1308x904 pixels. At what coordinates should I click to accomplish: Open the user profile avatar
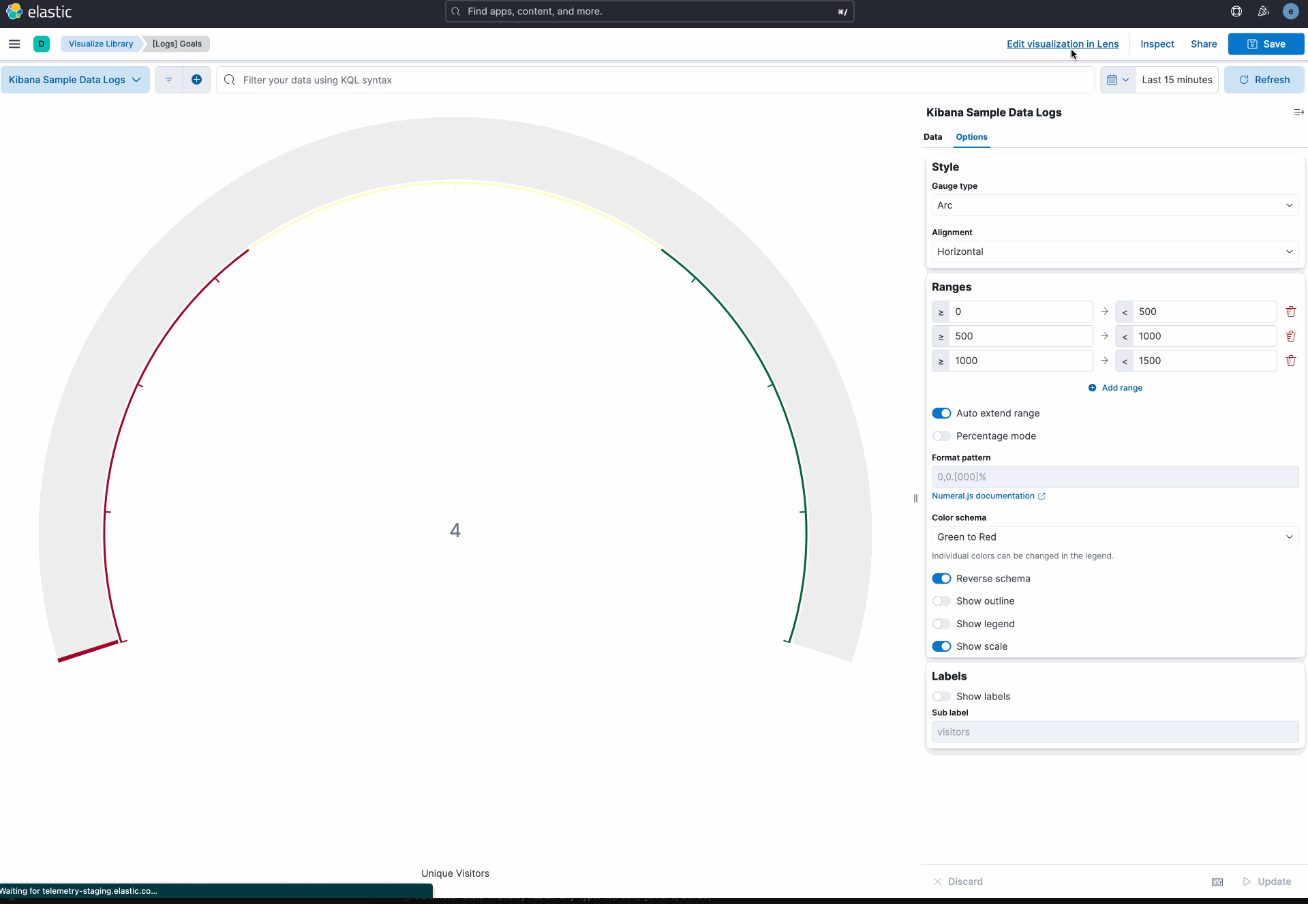pos(1291,11)
